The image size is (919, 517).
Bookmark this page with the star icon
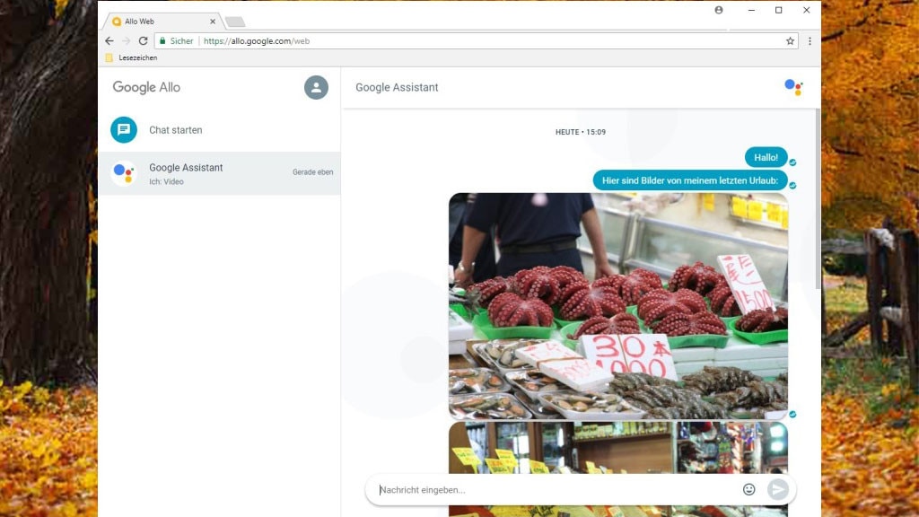[x=788, y=40]
